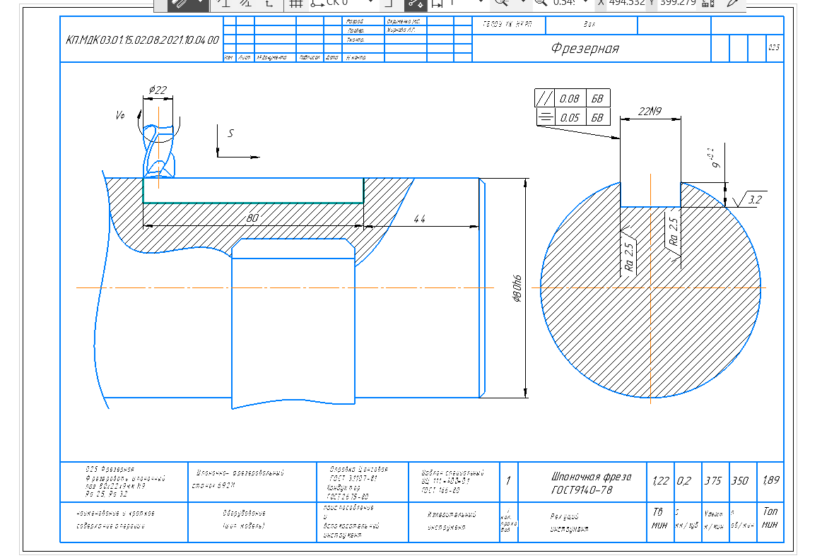This screenshot has width=822, height=558.
Task: Select the 'Фрезерная' title text in stamp
Action: click(x=585, y=49)
